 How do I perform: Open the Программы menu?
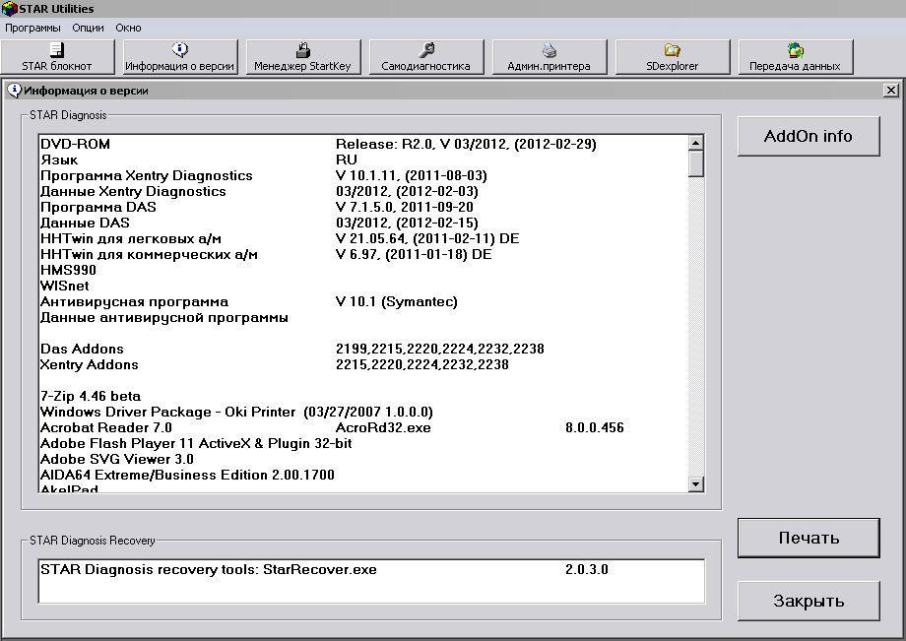32,28
